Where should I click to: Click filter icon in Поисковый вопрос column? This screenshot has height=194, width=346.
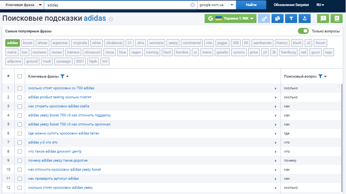point(320,76)
